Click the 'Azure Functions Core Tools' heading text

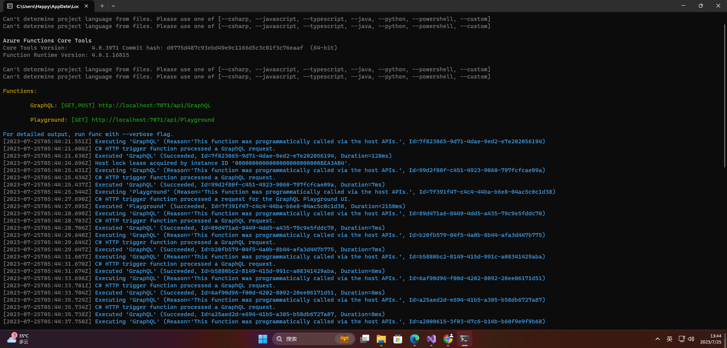point(47,41)
